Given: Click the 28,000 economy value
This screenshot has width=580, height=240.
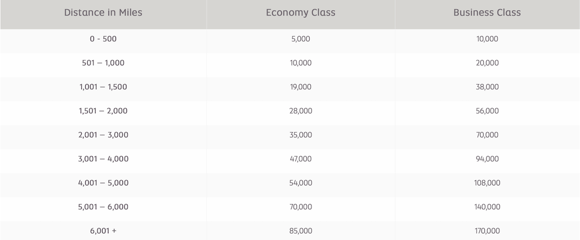Looking at the screenshot, I should pyautogui.click(x=300, y=111).
